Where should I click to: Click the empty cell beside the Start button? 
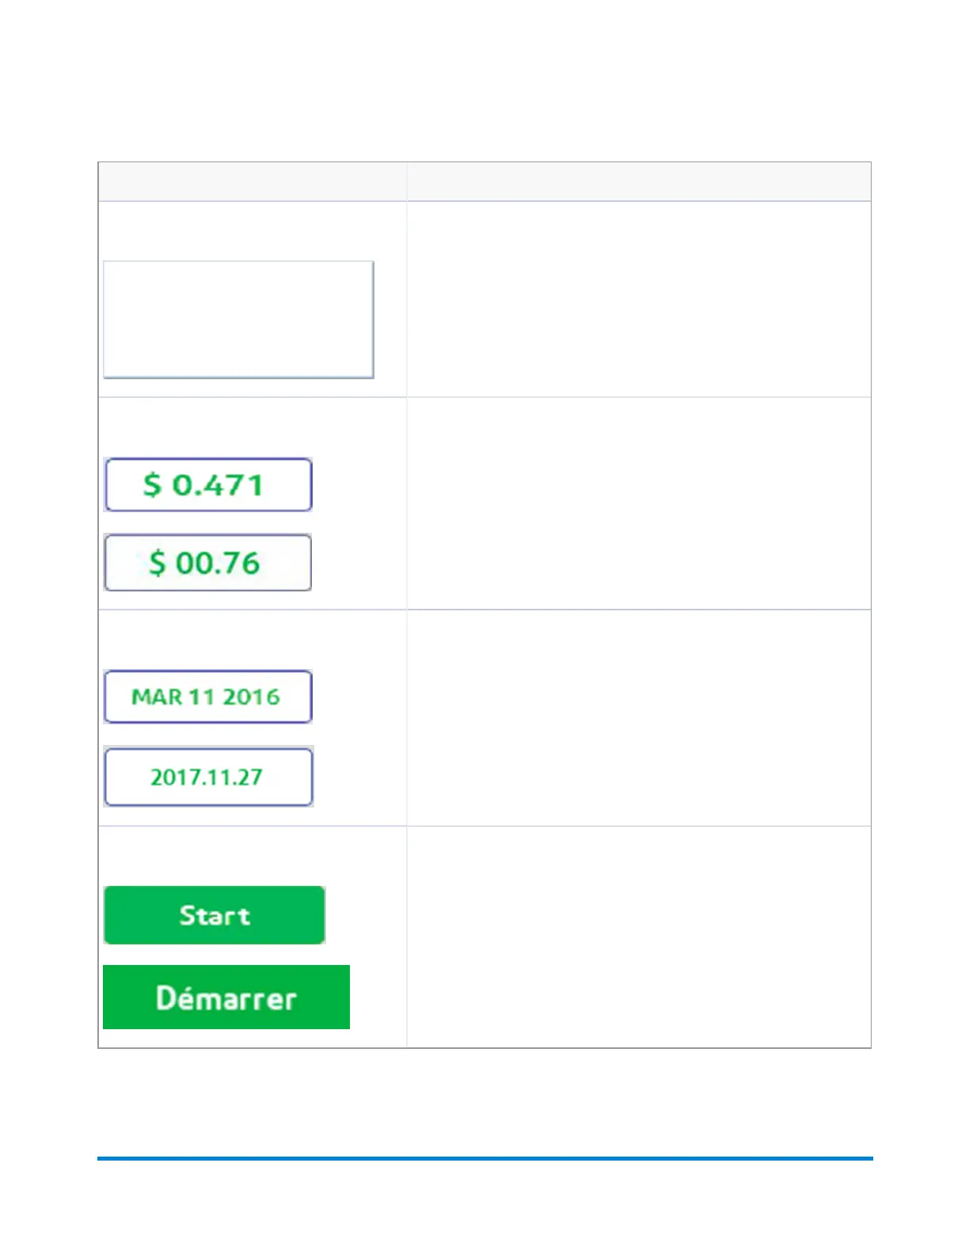[638, 937]
